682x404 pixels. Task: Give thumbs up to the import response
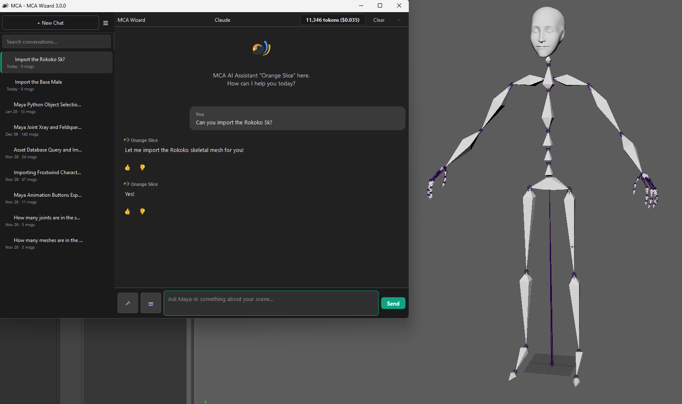tap(128, 167)
